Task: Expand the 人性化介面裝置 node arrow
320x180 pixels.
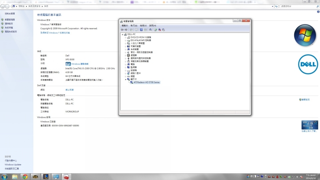Action: (x=125, y=44)
